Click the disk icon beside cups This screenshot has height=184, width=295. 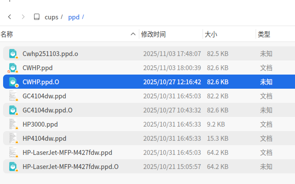click(37, 17)
